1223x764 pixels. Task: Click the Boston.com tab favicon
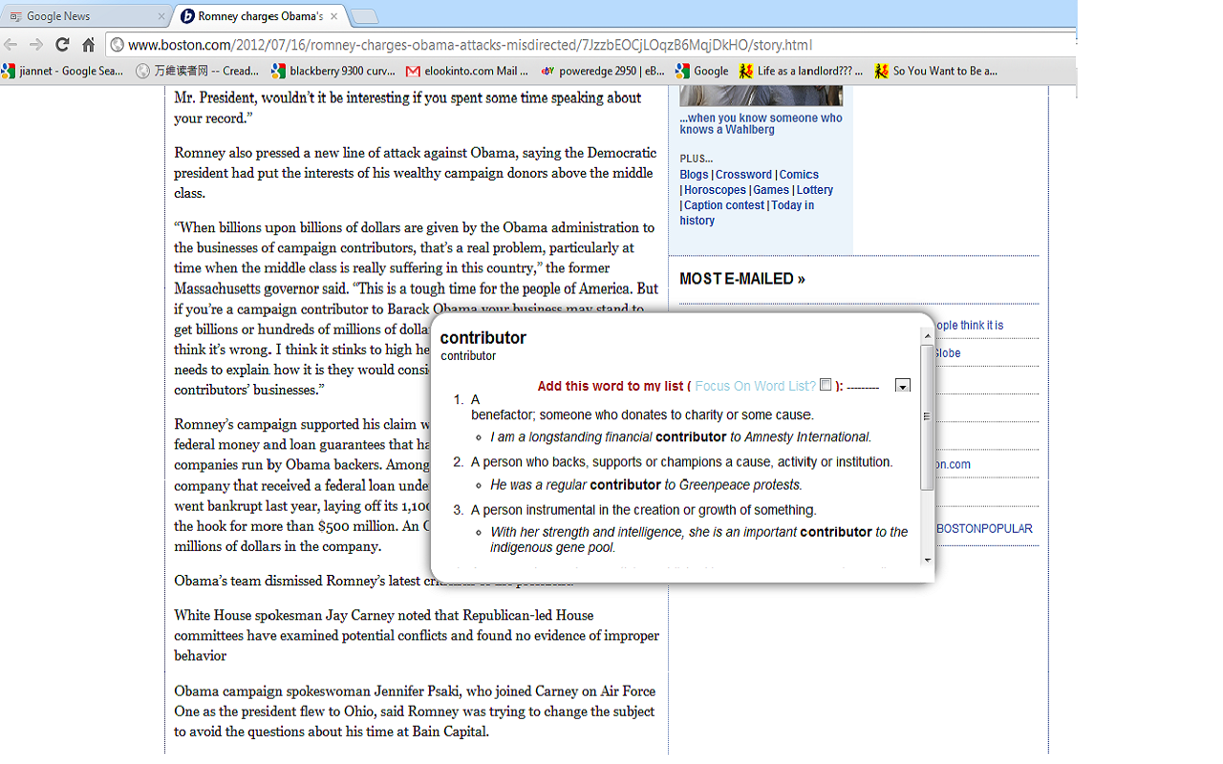click(187, 16)
